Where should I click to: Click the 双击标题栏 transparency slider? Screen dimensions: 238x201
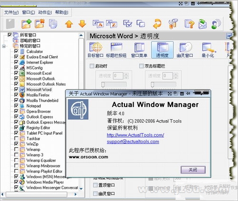pos(164,85)
